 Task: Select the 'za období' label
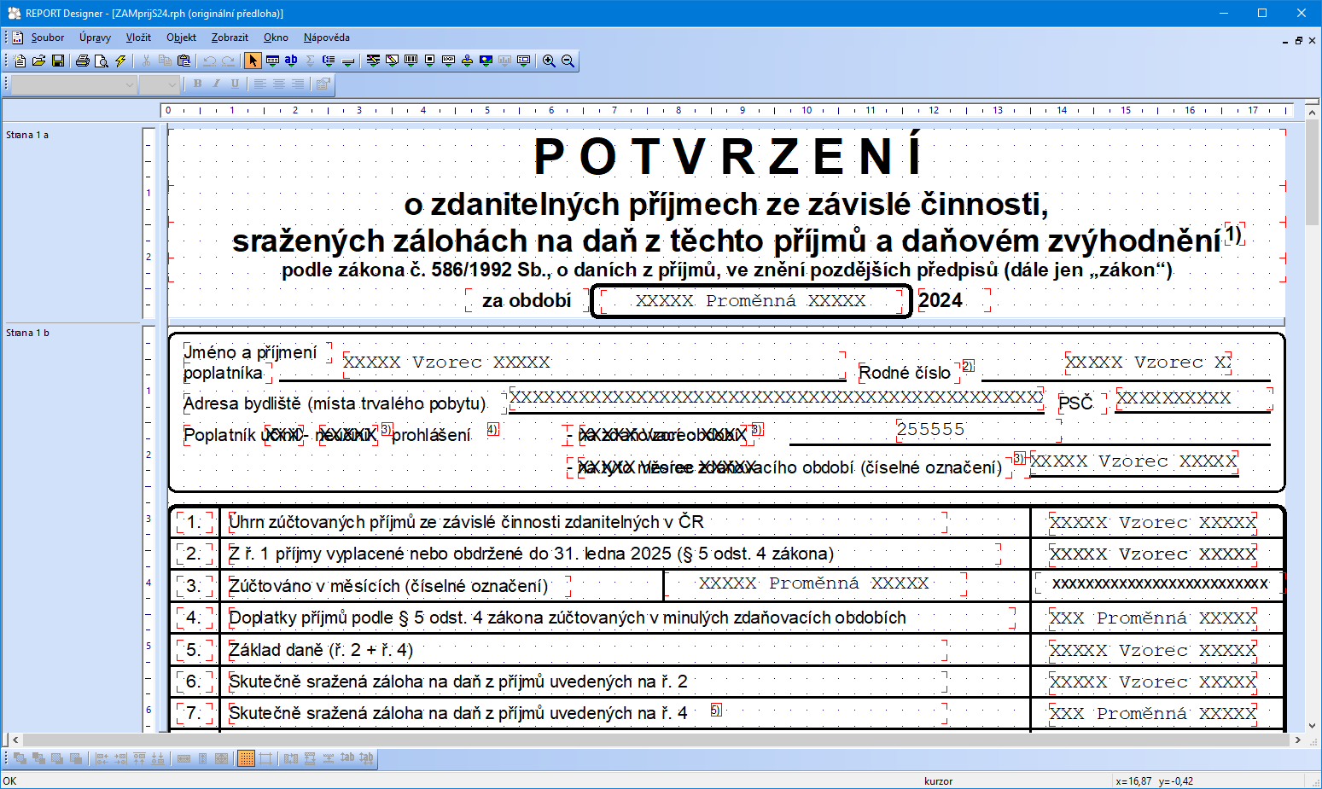(527, 300)
